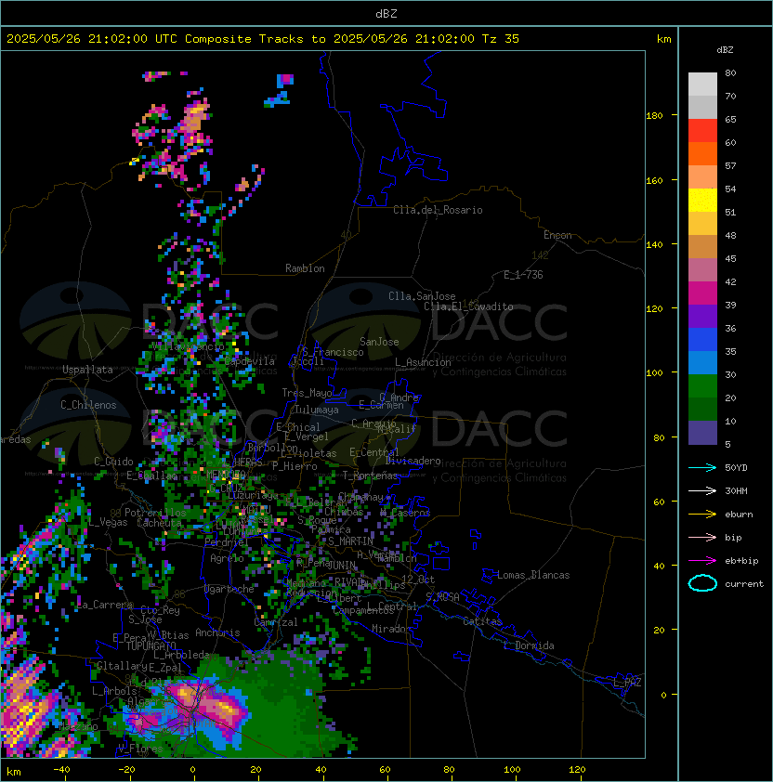Image resolution: width=773 pixels, height=782 pixels.
Task: Pick the light blue 30-35 dBZ swatch
Action: (702, 363)
